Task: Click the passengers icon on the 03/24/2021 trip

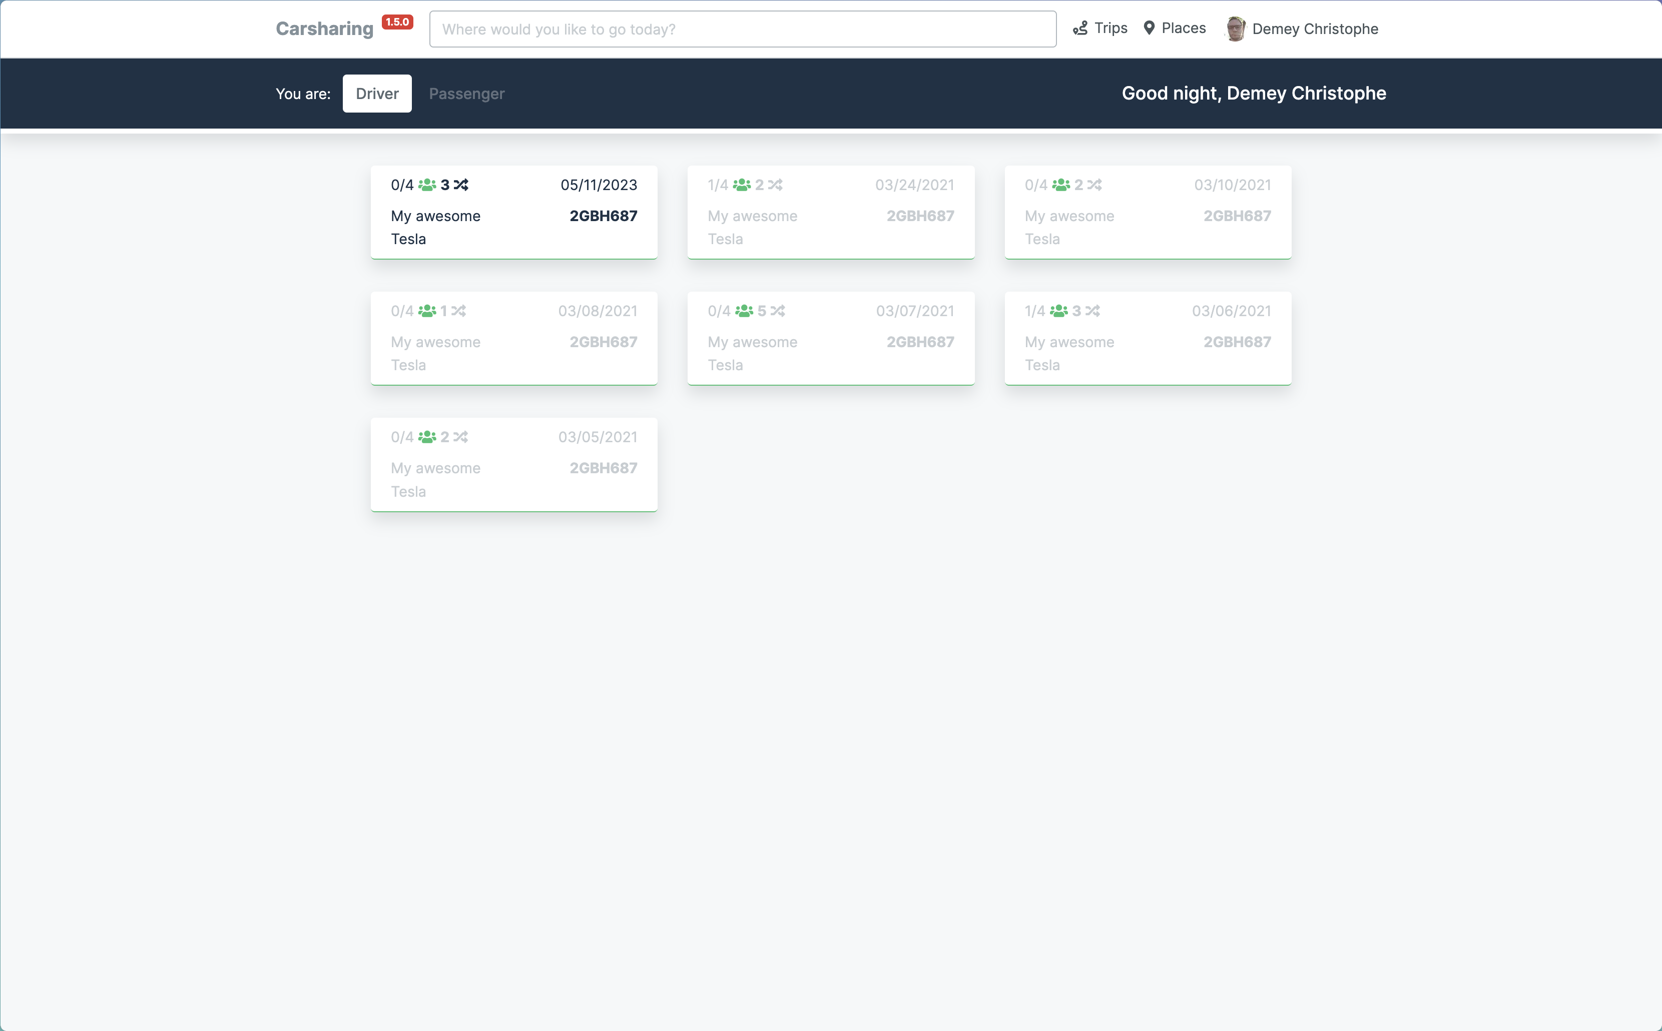Action: point(742,185)
